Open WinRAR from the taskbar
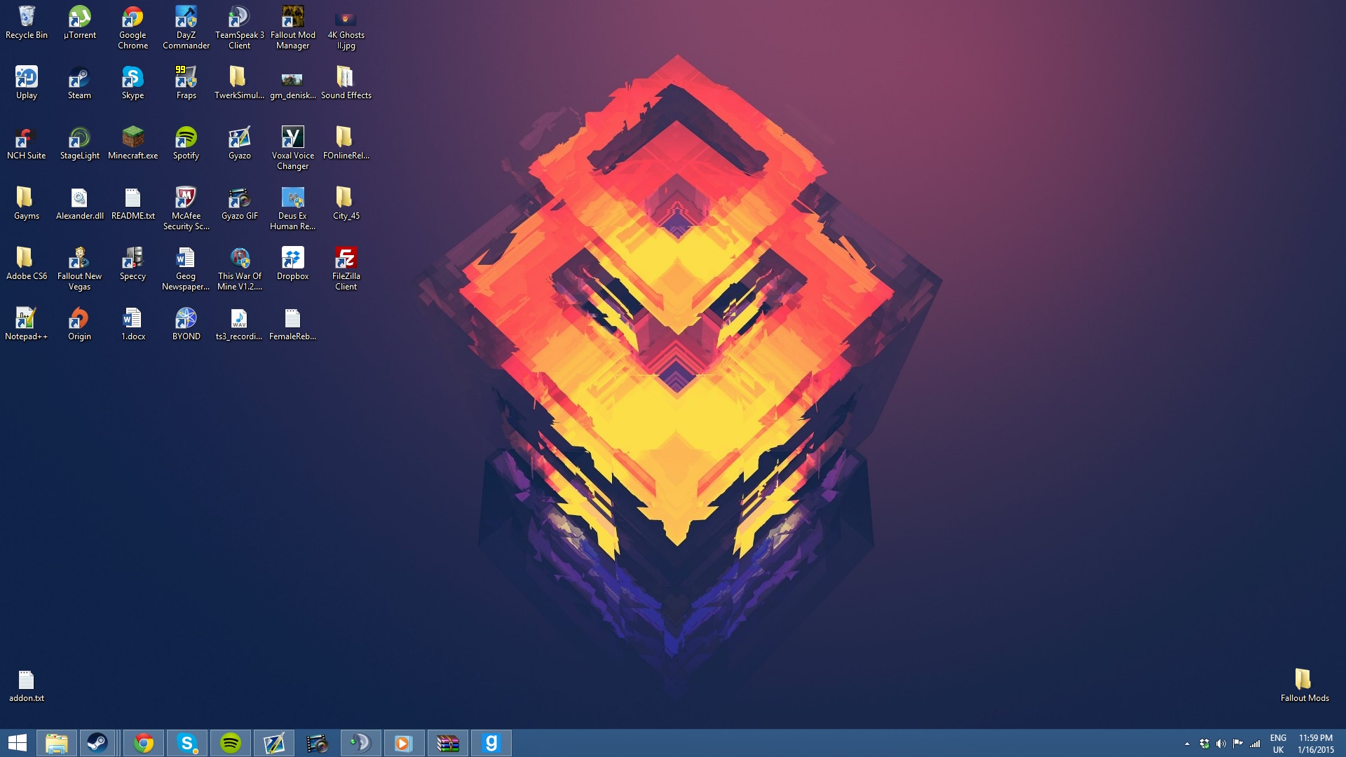The width and height of the screenshot is (1346, 757). (448, 742)
